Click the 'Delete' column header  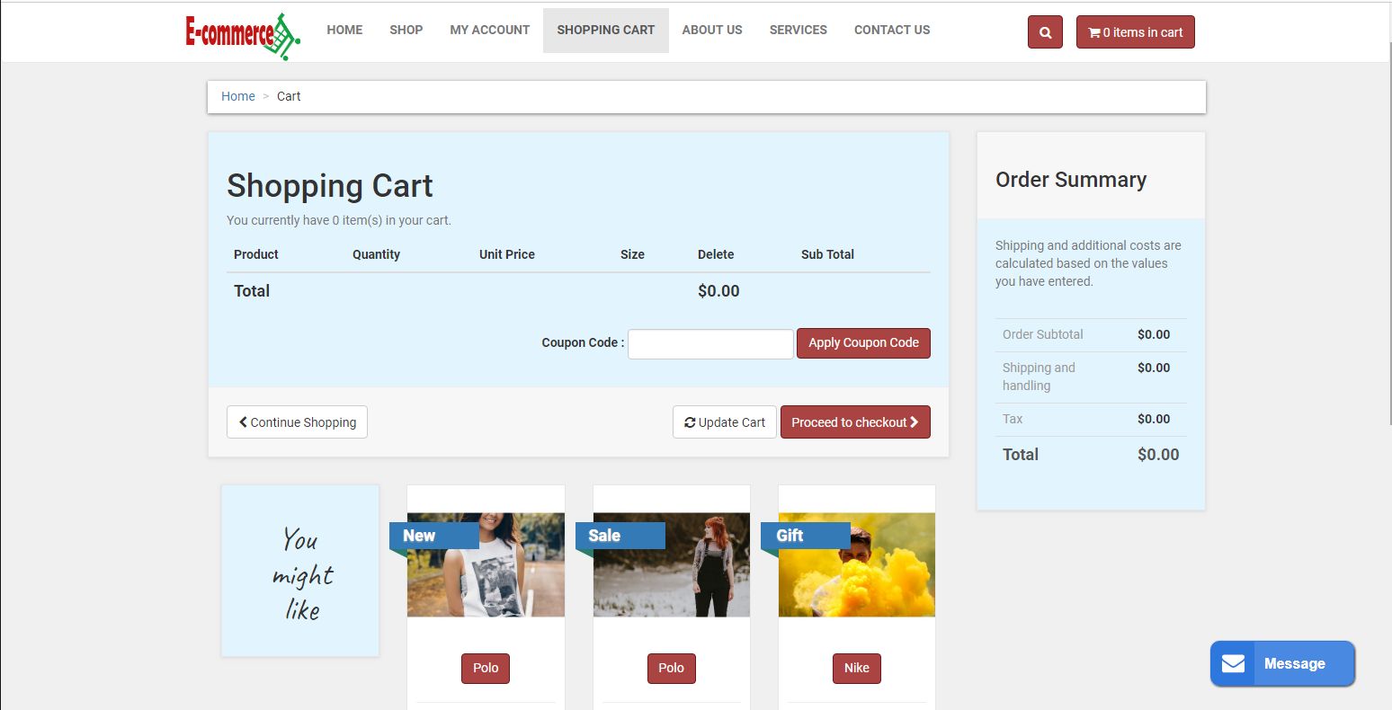tap(716, 254)
